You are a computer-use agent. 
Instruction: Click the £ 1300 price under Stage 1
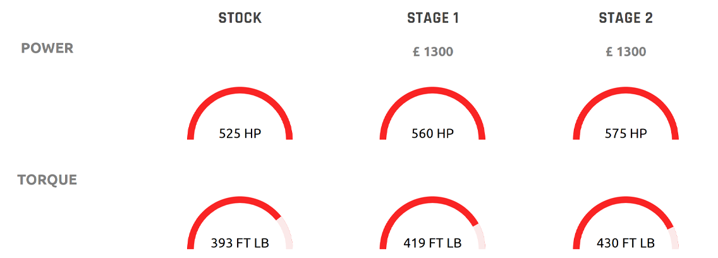[433, 52]
